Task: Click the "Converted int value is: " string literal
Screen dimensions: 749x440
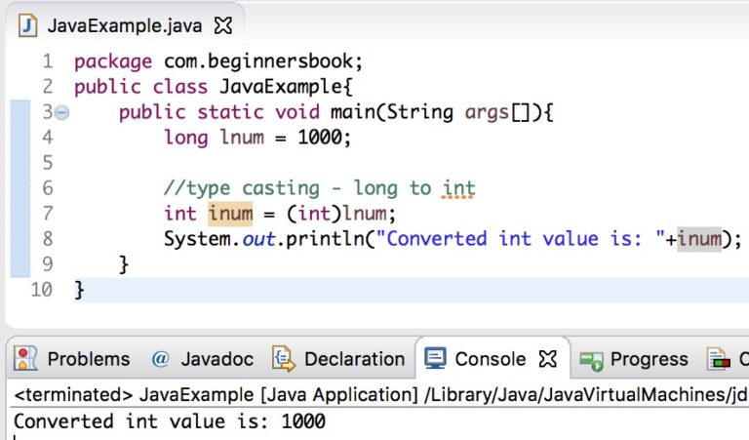Action: pos(520,238)
